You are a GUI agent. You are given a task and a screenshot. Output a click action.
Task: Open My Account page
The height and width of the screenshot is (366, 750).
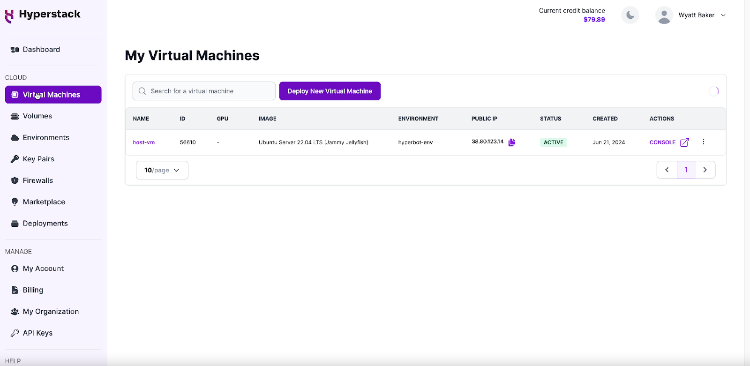pyautogui.click(x=53, y=269)
